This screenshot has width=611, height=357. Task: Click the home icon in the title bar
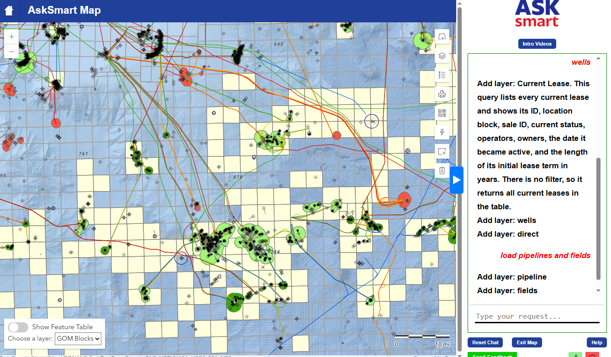pos(9,10)
